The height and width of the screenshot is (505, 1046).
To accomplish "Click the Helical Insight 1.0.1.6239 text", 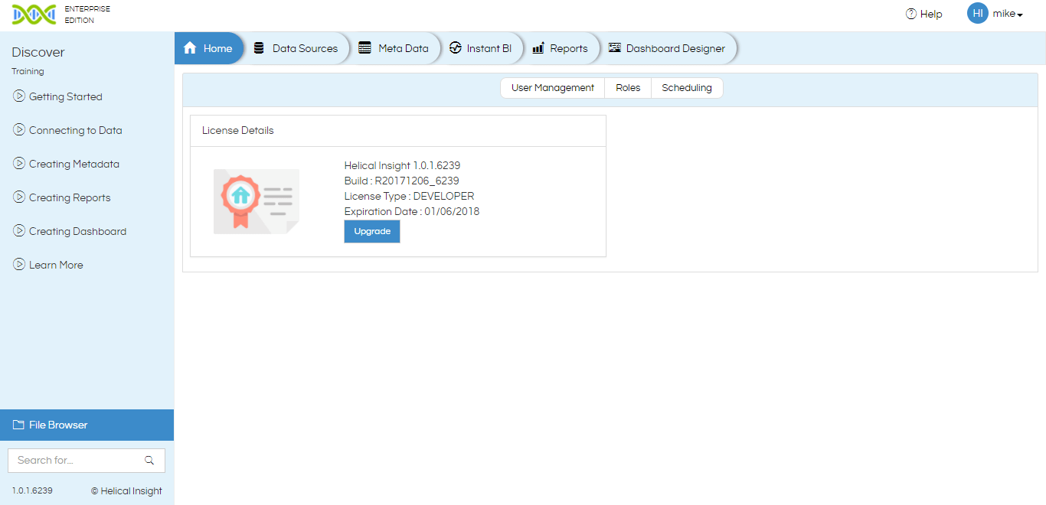I will click(402, 165).
